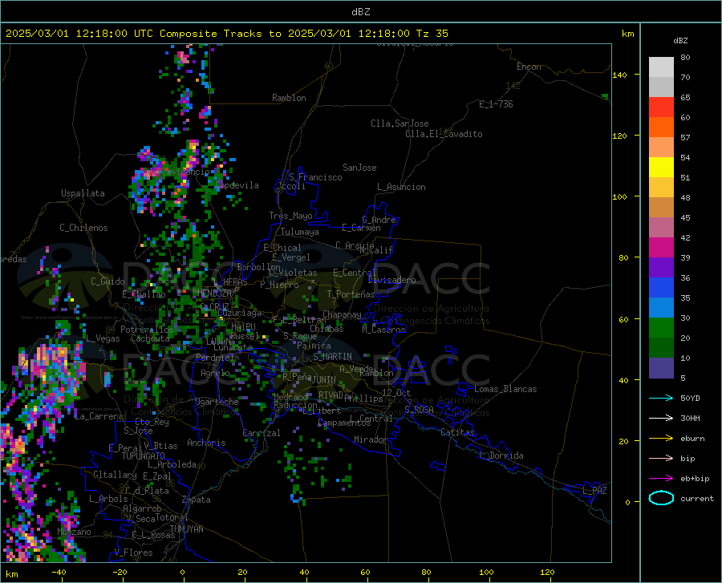
Task: Click the timestamp header text
Action: 226,34
